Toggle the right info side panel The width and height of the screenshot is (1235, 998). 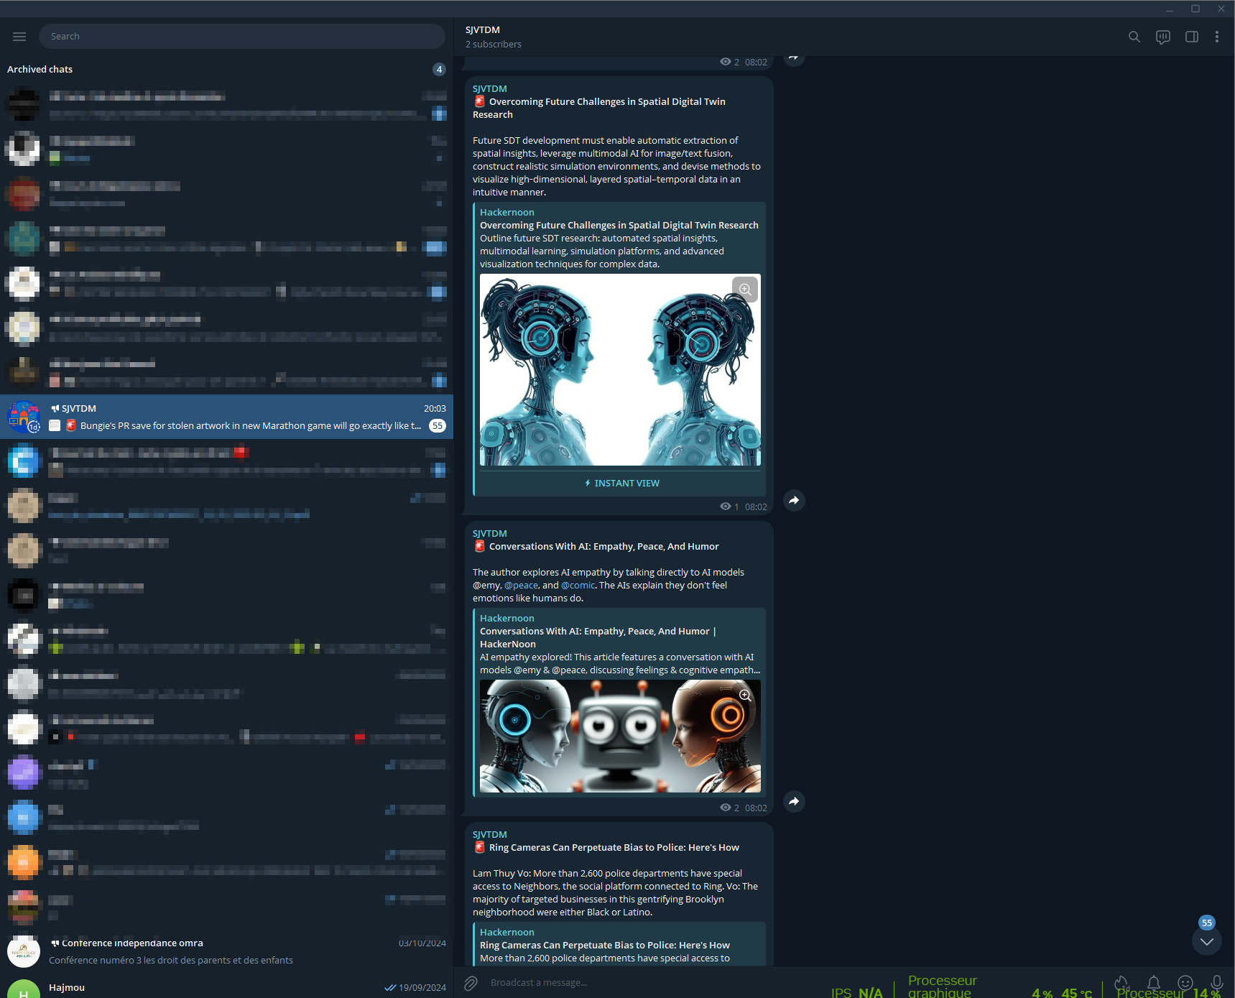click(1191, 37)
